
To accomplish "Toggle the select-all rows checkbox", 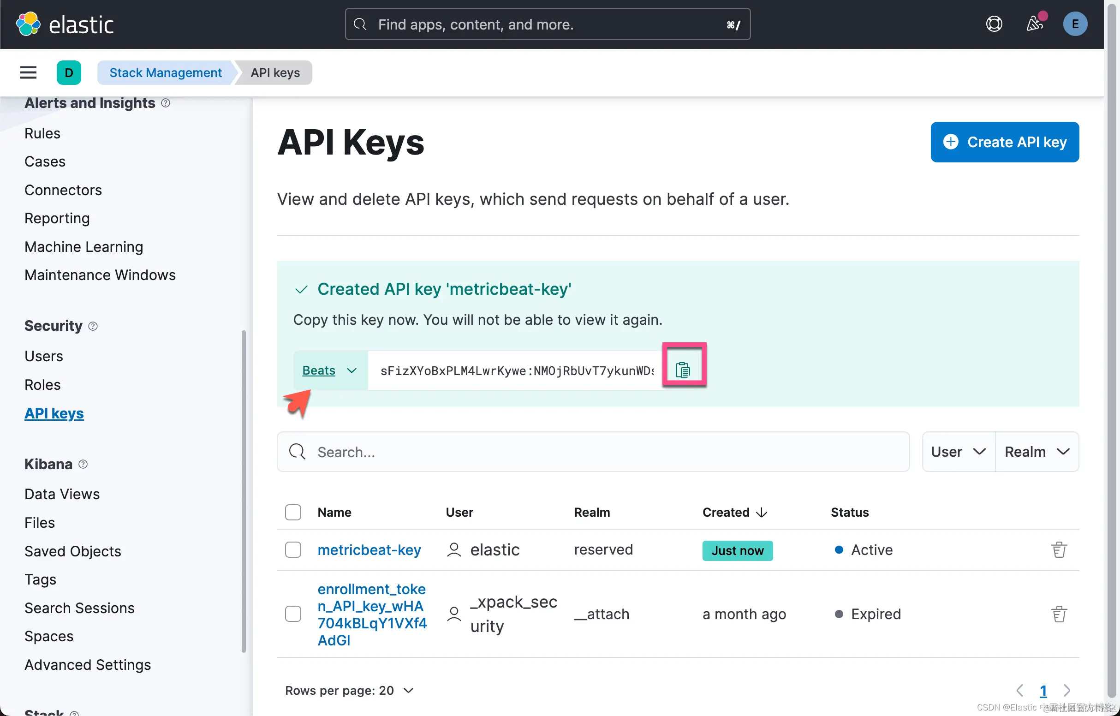I will coord(293,512).
